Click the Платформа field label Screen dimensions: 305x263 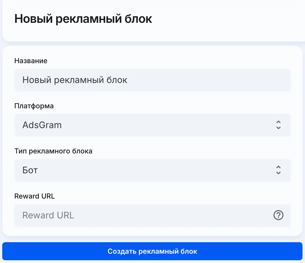34,106
